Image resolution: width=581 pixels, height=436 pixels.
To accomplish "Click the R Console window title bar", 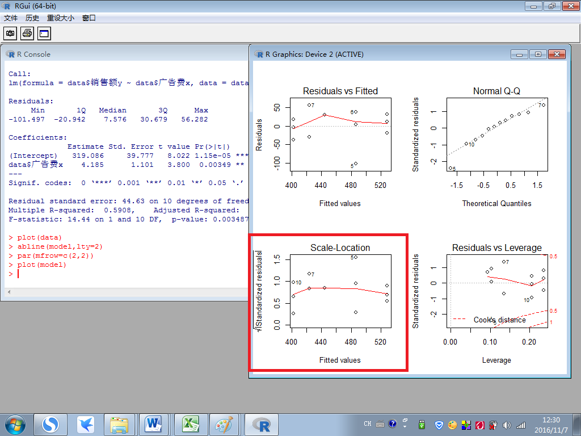I will click(126, 54).
